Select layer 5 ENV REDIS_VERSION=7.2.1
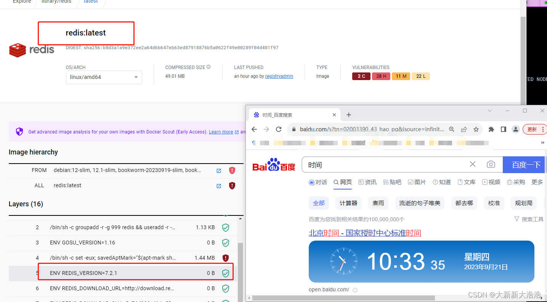This screenshot has height=302, width=547. [x=123, y=273]
